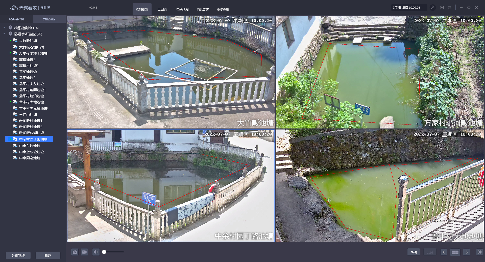Select camera 雅湖畈东湖池塘
This screenshot has width=485, height=262.
click(x=32, y=133)
